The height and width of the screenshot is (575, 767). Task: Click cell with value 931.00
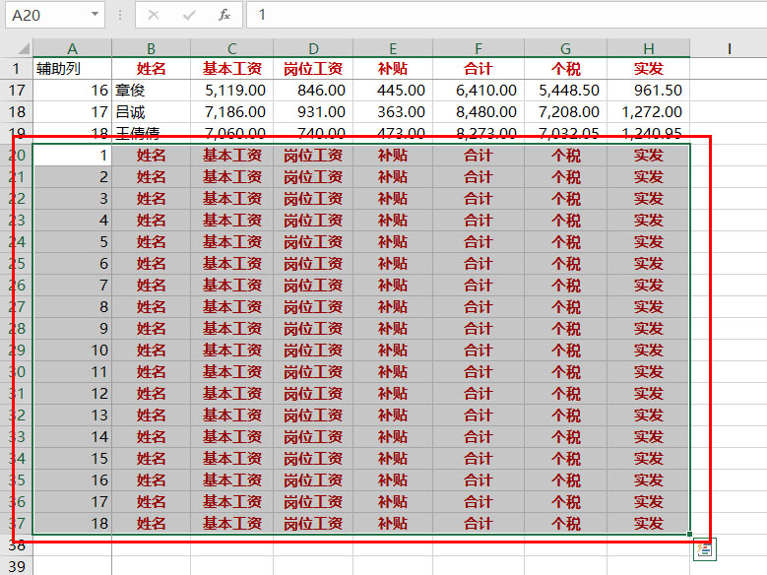(x=313, y=111)
